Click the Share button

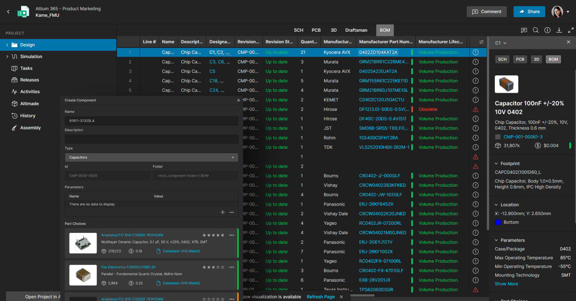pos(529,12)
